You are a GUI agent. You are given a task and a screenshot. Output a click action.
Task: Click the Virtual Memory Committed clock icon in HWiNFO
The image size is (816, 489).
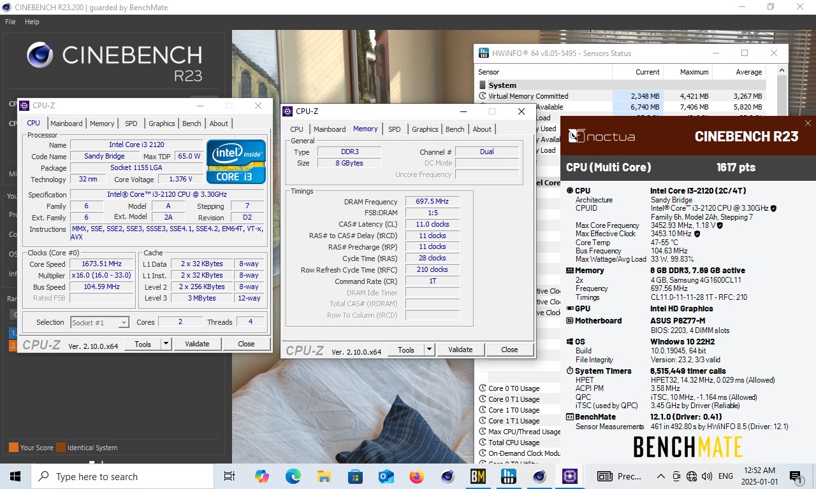point(483,96)
